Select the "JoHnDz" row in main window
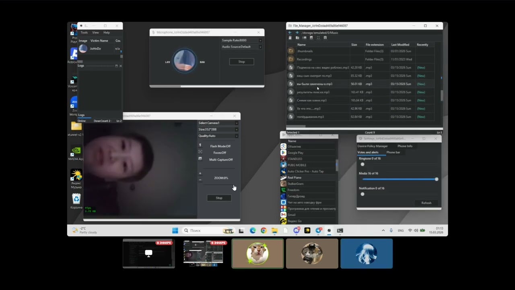 pyautogui.click(x=100, y=49)
